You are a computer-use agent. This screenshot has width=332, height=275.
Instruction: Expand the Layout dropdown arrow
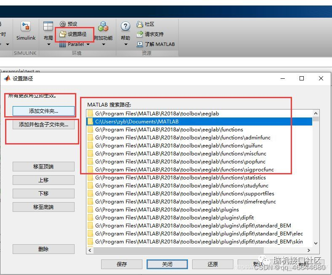click(x=49, y=45)
